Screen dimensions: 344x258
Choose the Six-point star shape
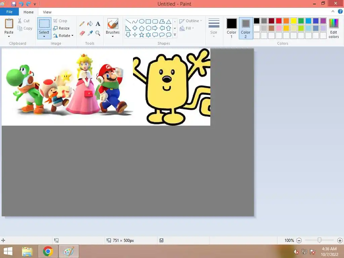[x=148, y=35]
